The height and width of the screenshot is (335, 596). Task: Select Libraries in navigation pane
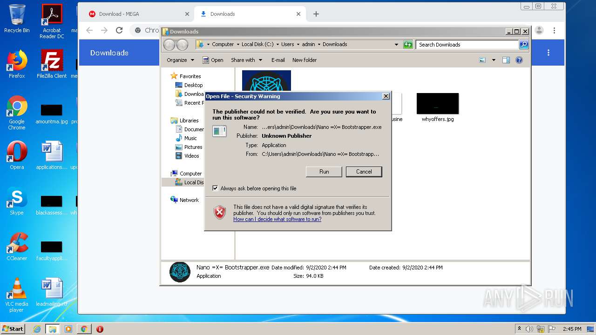click(x=185, y=121)
